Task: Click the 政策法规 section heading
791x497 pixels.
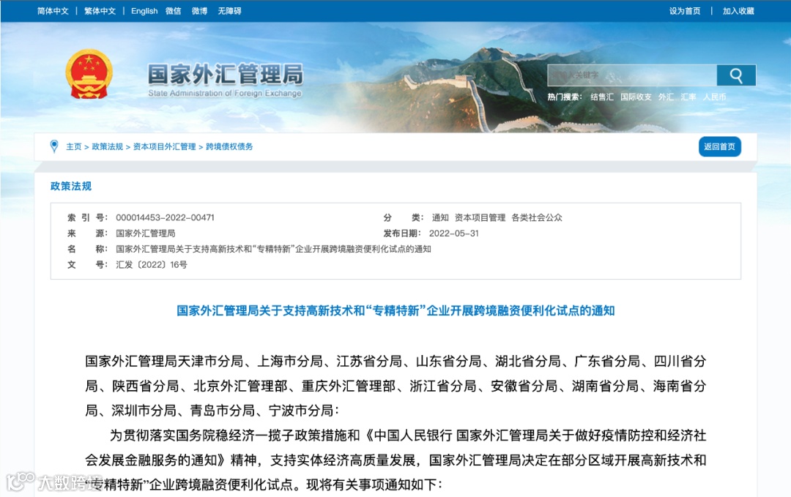Action: point(70,186)
